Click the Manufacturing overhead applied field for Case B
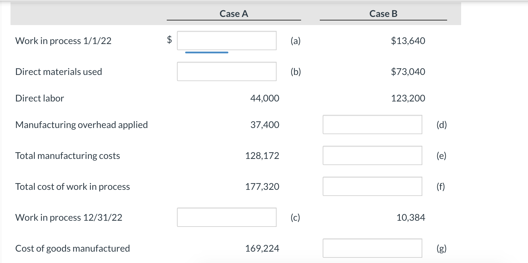Screen dimensions: 528x263 372,125
